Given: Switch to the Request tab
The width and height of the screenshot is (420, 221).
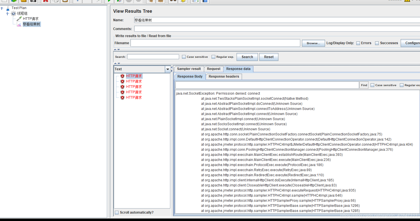Looking at the screenshot, I should [x=214, y=69].
